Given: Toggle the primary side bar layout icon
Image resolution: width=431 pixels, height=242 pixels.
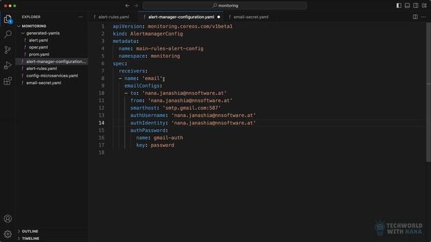Looking at the screenshot, I should (x=399, y=5).
